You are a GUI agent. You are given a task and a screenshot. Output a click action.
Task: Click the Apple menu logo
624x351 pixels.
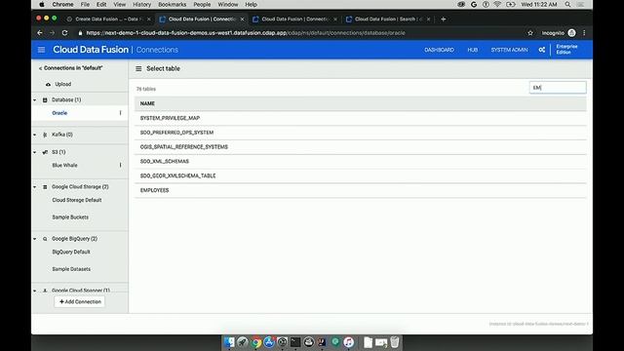tap(42, 4)
